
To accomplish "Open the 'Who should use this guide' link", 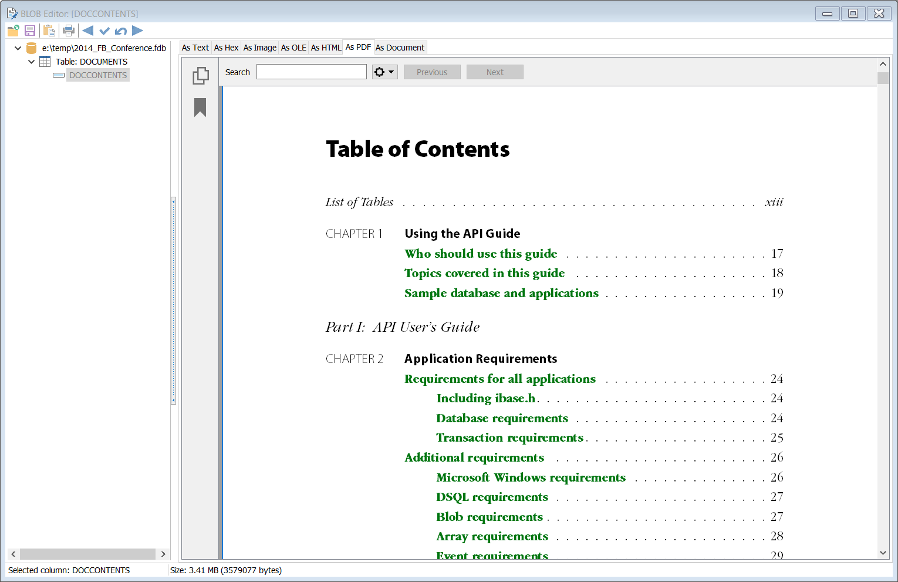I will coord(481,254).
